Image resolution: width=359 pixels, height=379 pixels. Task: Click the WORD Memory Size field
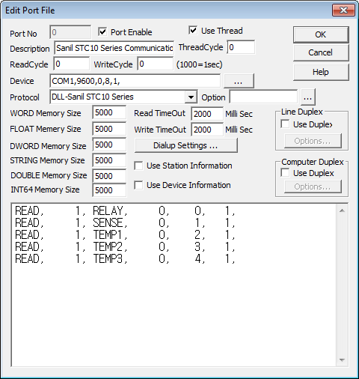point(109,112)
